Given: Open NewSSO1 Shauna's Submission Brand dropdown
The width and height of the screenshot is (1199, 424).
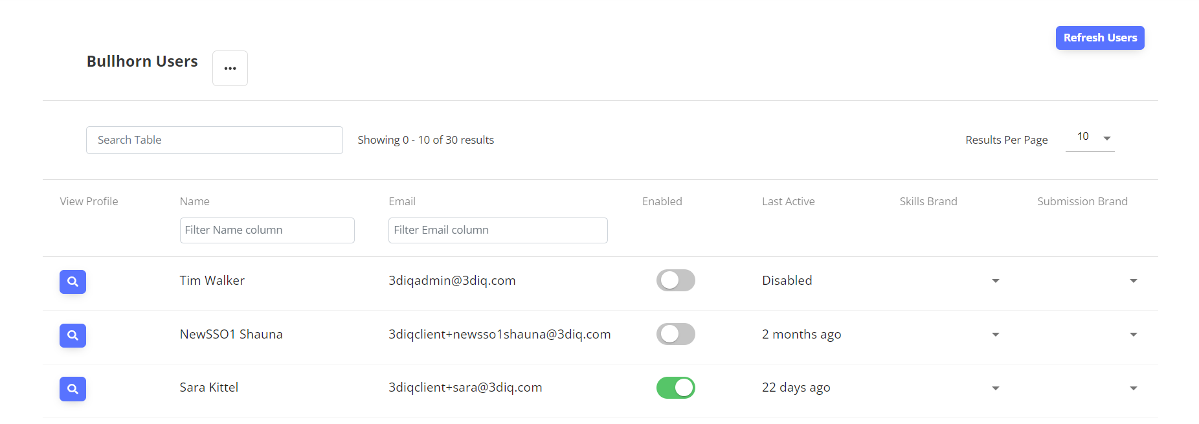Looking at the screenshot, I should pyautogui.click(x=1134, y=335).
